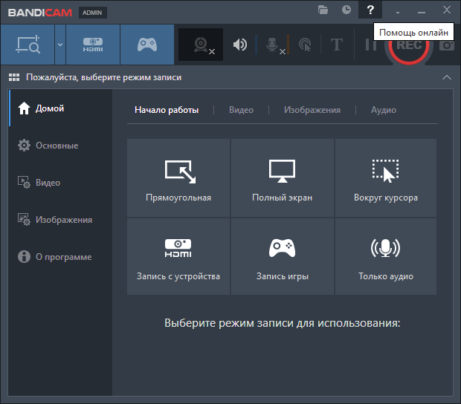Choose Запись с устройства tile
The height and width of the screenshot is (404, 461).
[178, 256]
